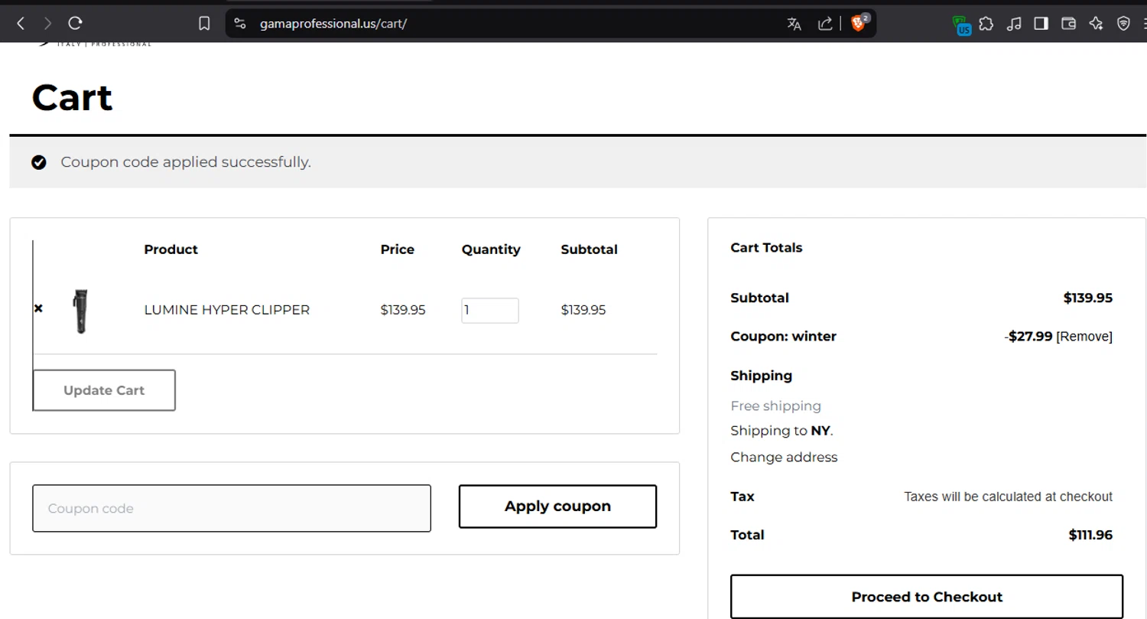Click 'Shipping to NY.' text
1147x619 pixels.
click(781, 431)
